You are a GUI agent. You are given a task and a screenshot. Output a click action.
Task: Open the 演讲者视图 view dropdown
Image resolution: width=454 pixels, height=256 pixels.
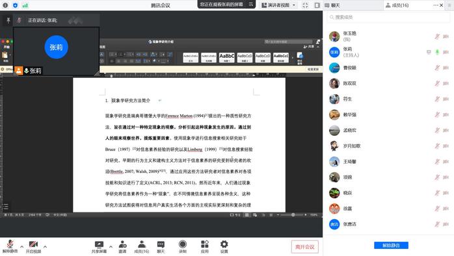tap(278, 5)
